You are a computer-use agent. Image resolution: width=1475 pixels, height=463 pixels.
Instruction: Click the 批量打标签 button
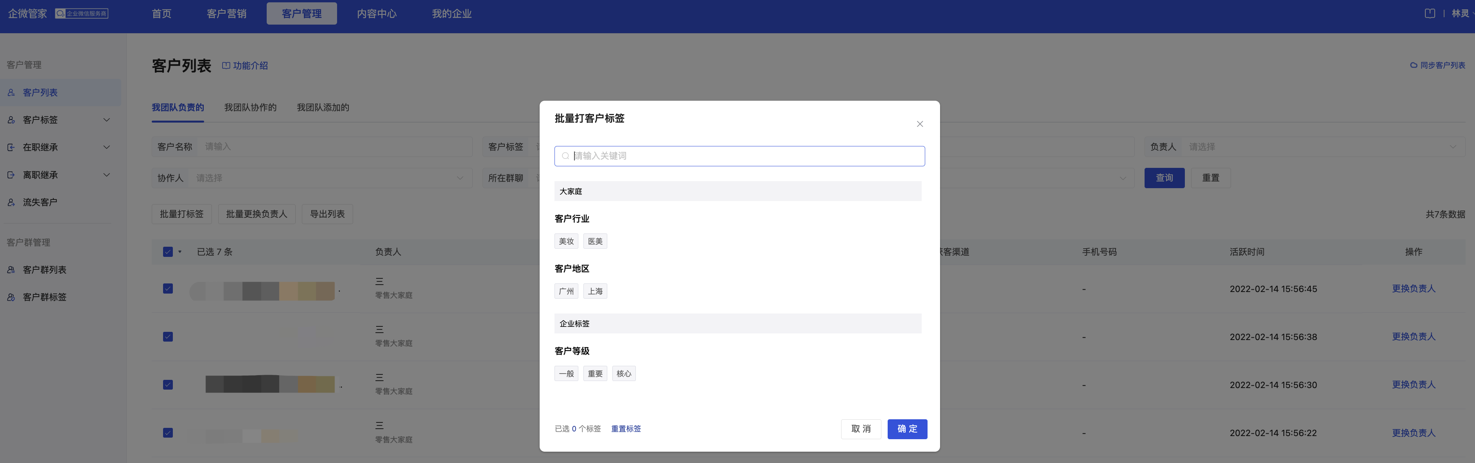point(181,214)
